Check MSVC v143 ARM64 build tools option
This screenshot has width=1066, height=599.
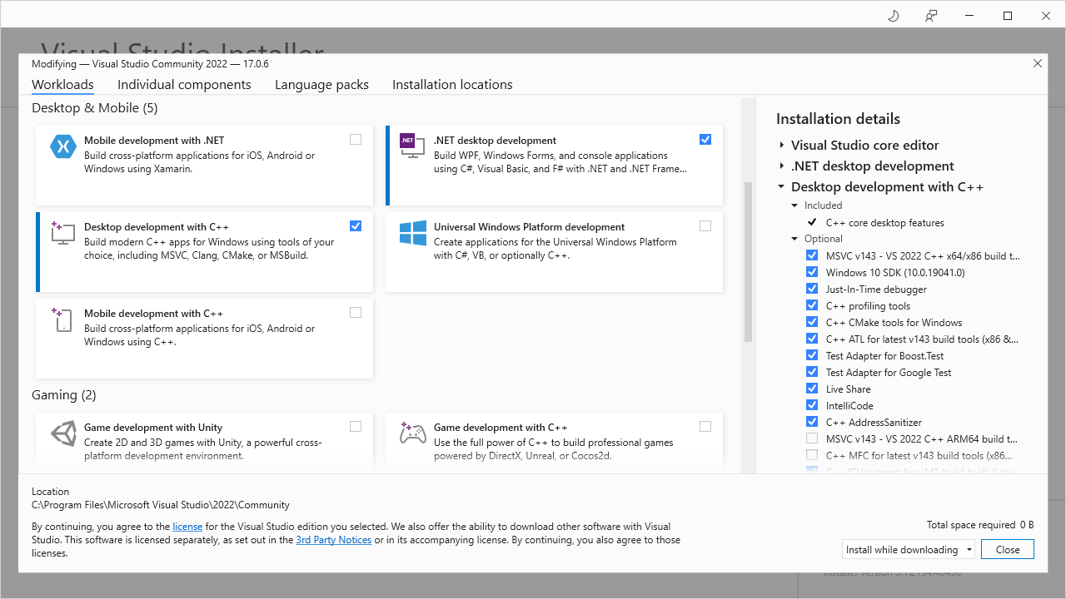(812, 438)
